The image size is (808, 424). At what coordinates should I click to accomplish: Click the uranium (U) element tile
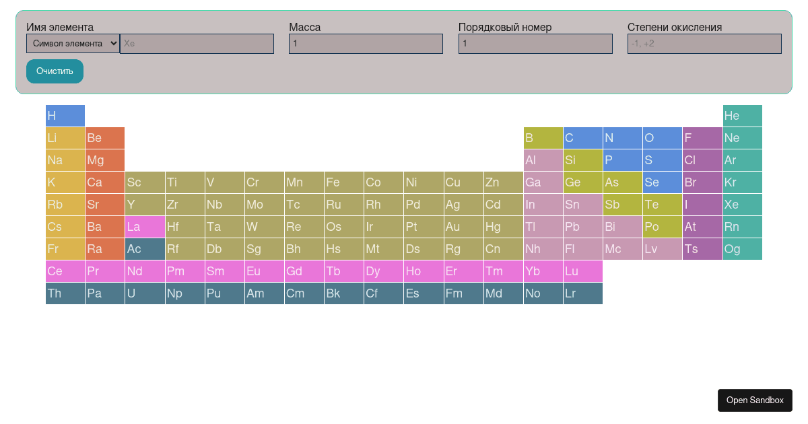(144, 293)
